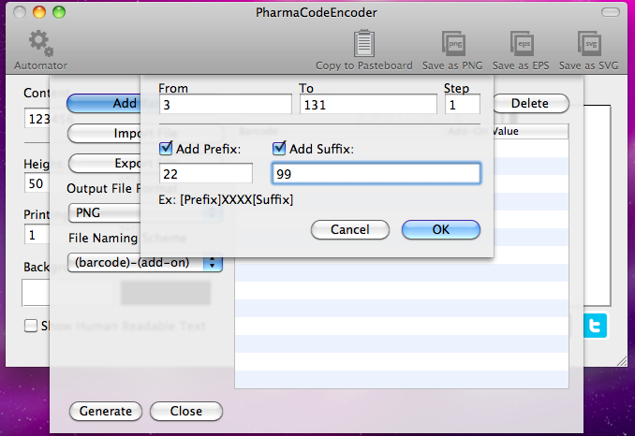This screenshot has height=436, width=635.
Task: Cancel the range dialog
Action: point(350,230)
